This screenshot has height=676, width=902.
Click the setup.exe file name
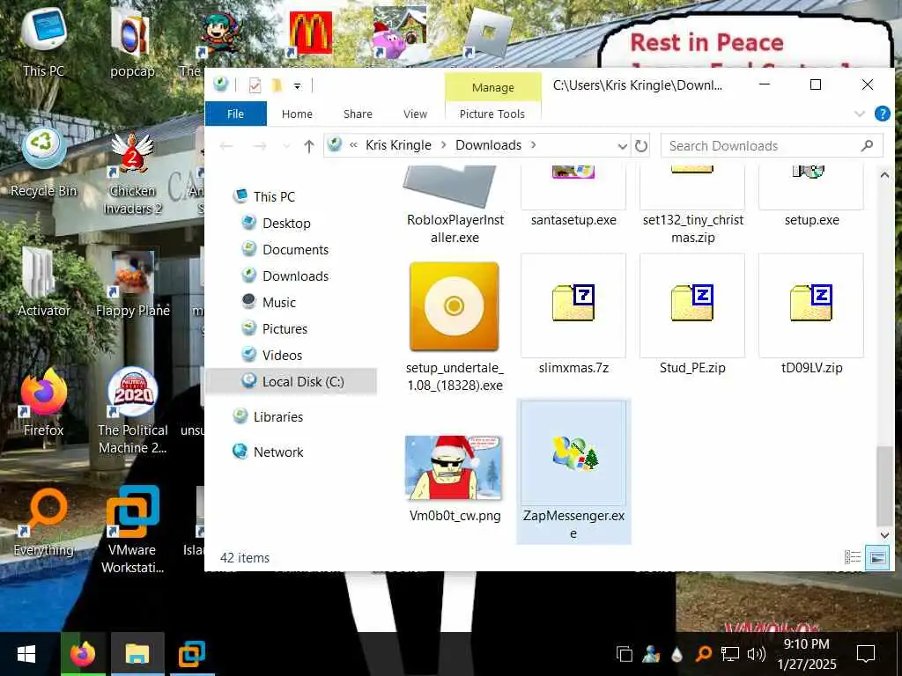[811, 220]
